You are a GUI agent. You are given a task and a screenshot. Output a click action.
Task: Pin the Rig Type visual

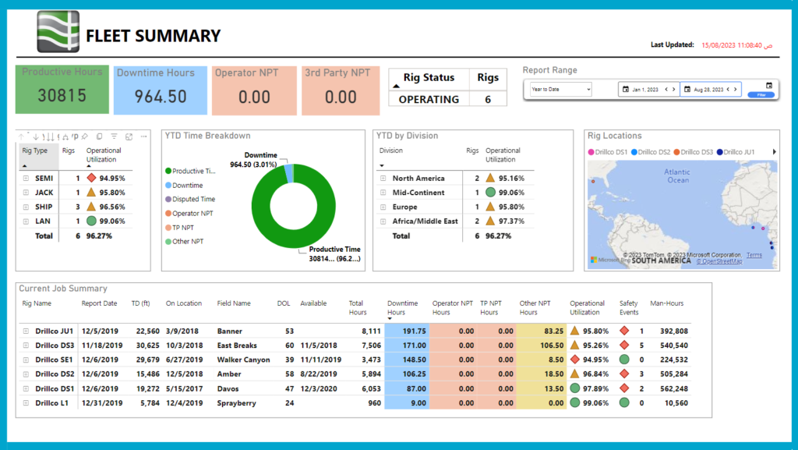point(85,136)
